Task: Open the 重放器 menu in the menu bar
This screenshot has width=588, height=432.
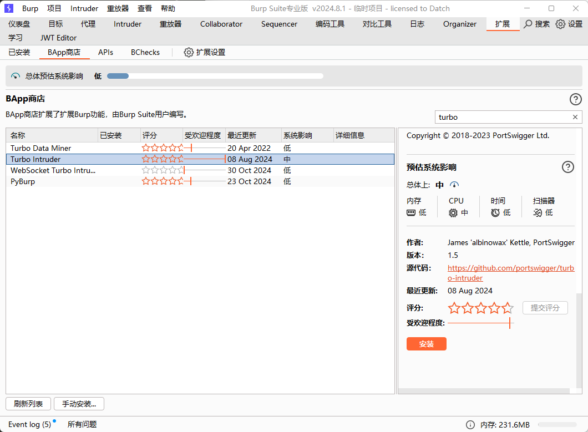Action: coord(118,8)
